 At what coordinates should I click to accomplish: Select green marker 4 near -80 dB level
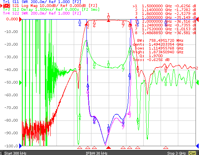80,117
